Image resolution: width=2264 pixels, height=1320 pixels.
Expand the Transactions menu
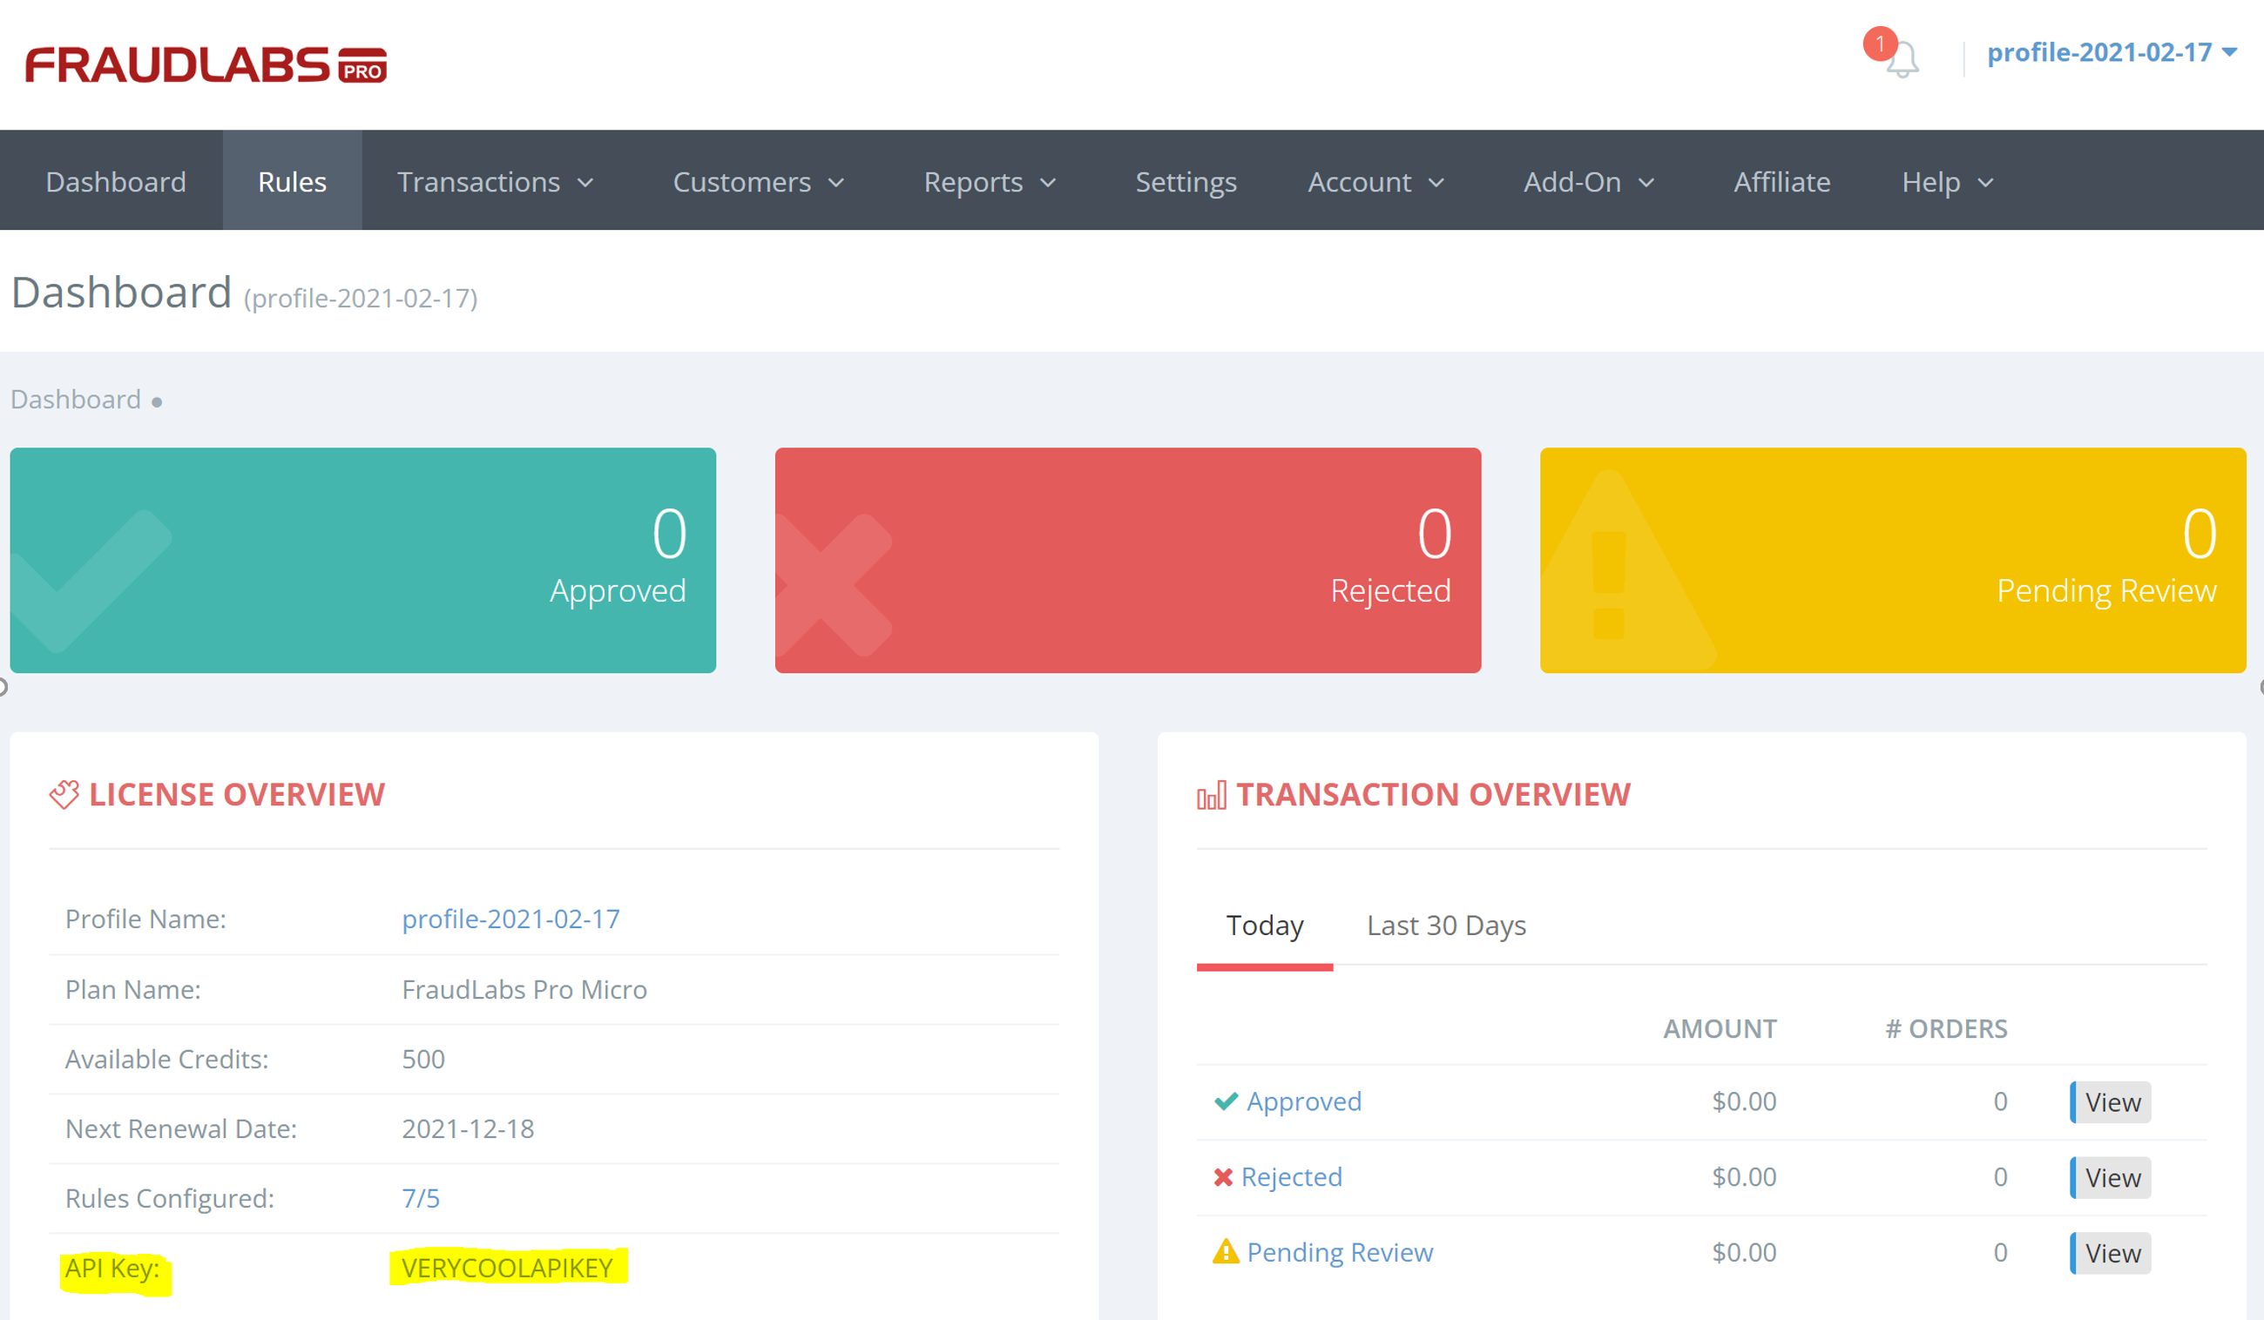[x=496, y=181]
